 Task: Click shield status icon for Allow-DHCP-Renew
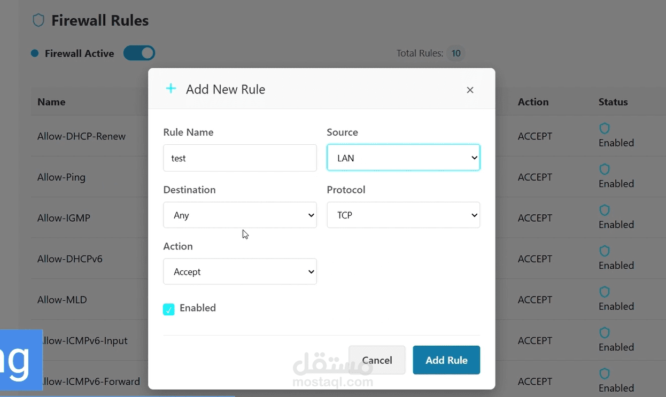605,128
